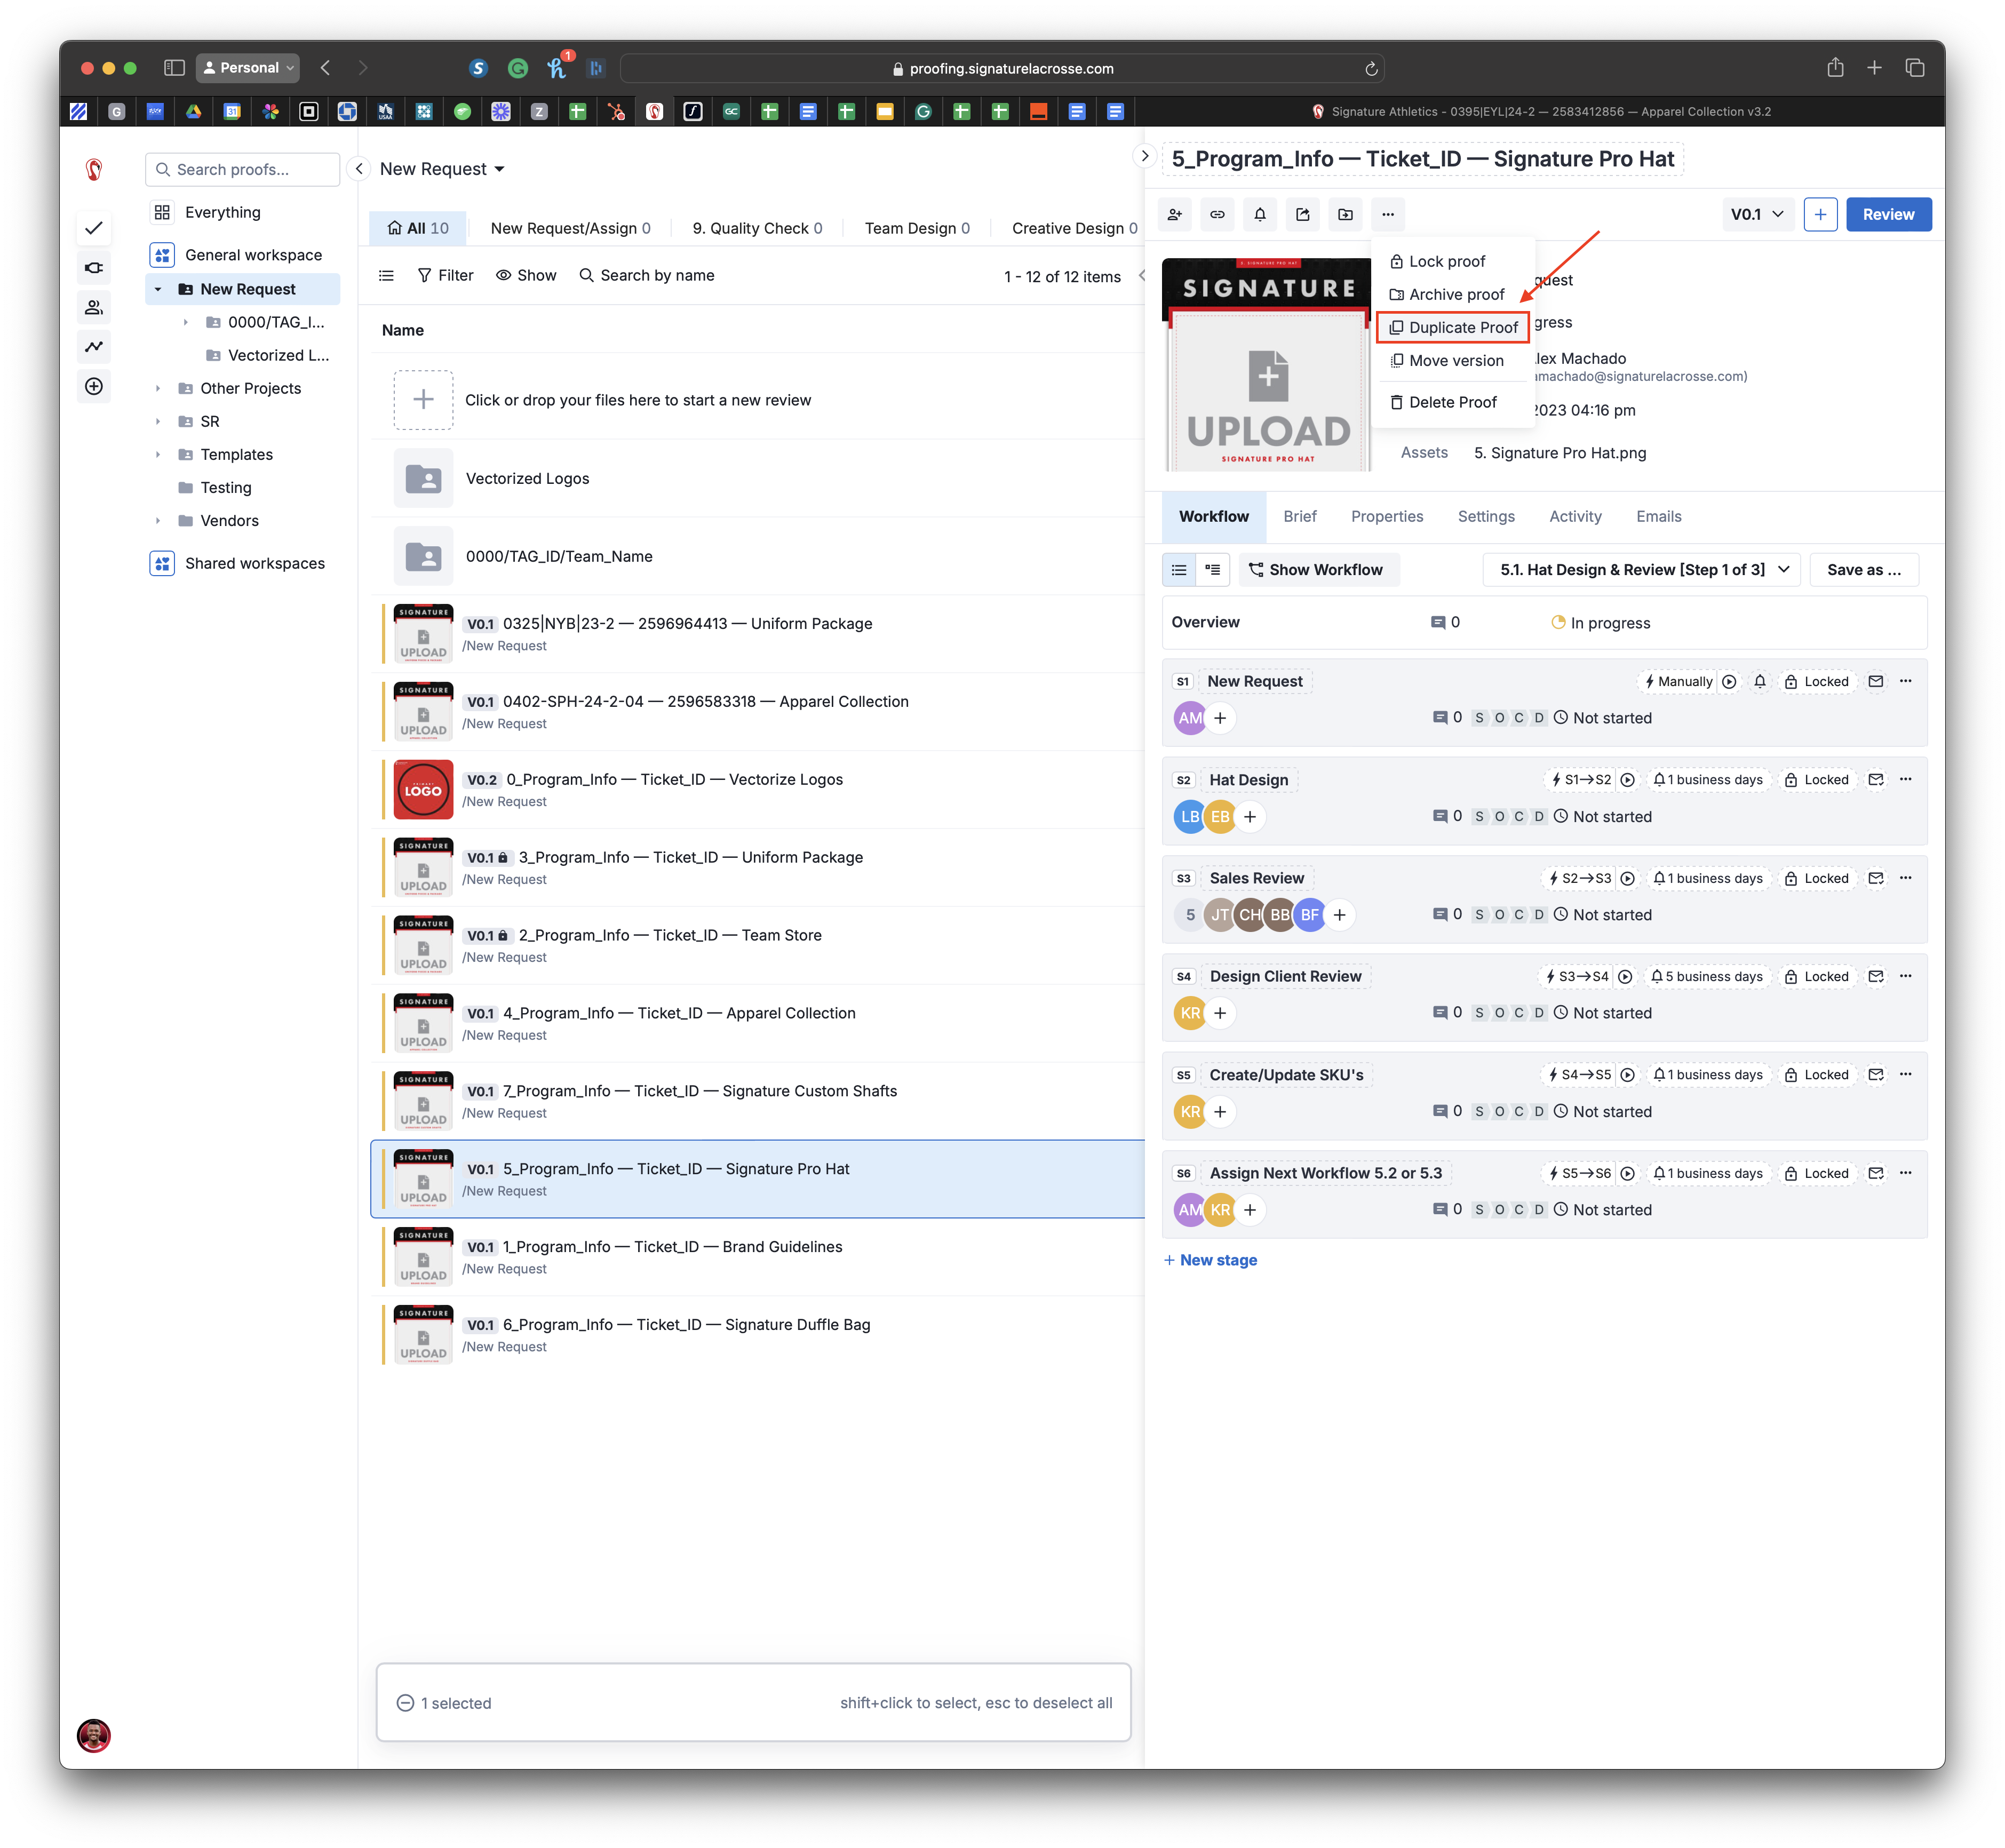Click the share/export proof icon
The height and width of the screenshot is (1848, 2005).
[x=1302, y=214]
